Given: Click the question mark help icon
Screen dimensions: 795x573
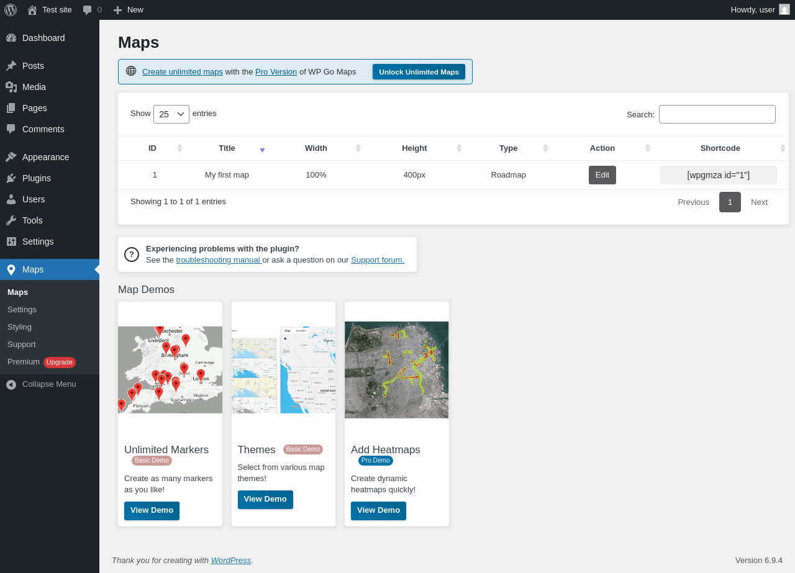Looking at the screenshot, I should pyautogui.click(x=132, y=255).
